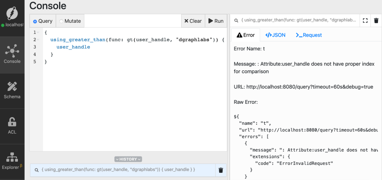Switch to the Request tab

(309, 35)
